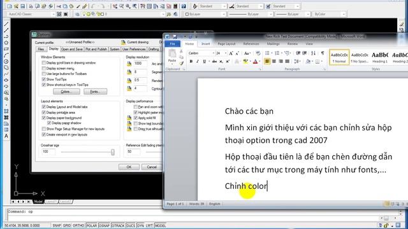
Task: Click the Model tab in AutoCAD
Action: [x=38, y=202]
